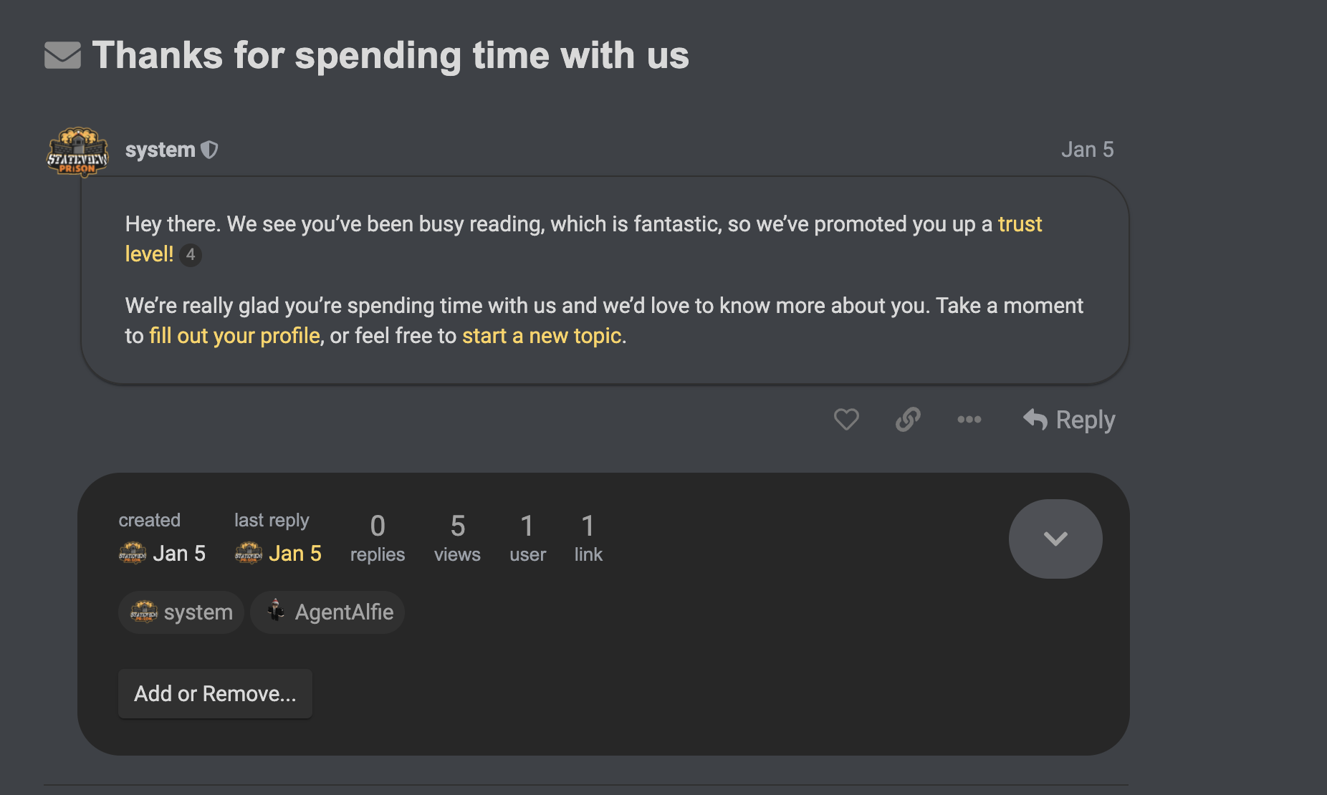This screenshot has height=795, width=1327.
Task: Show more post actions via ellipsis
Action: tap(969, 419)
